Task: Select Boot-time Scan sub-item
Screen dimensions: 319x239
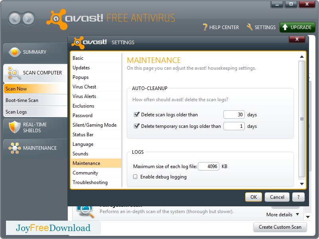Action: tap(35, 100)
